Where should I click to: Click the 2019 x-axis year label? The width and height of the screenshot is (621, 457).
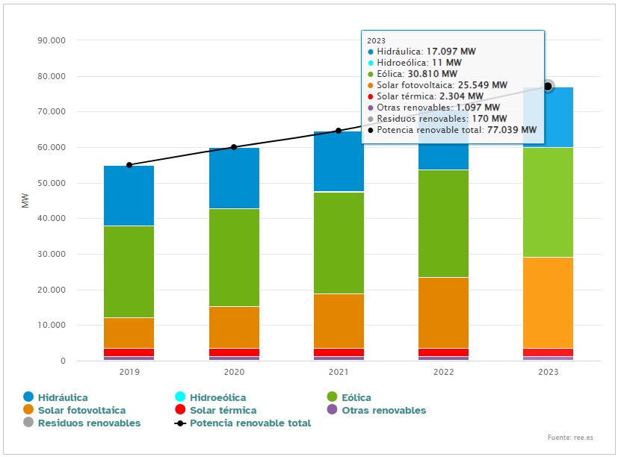coord(129,372)
